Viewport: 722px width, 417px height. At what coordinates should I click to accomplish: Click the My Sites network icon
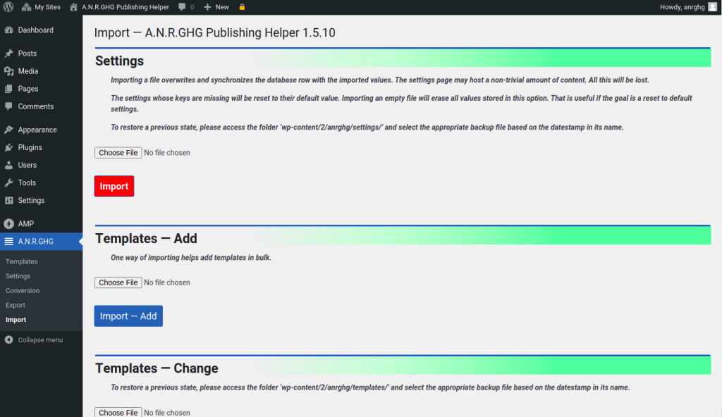point(26,7)
